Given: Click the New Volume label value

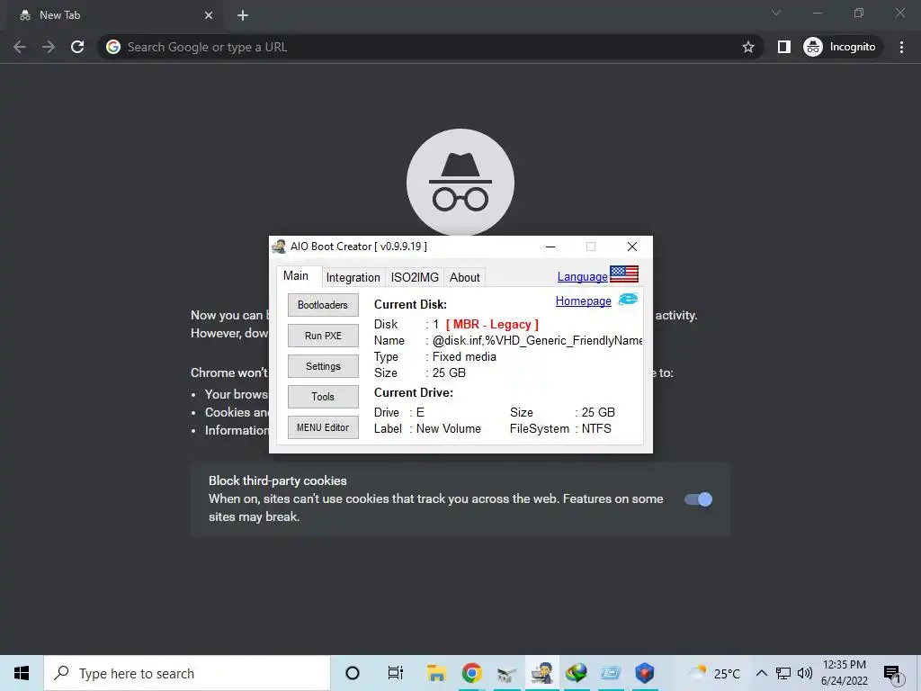Looking at the screenshot, I should pos(448,429).
